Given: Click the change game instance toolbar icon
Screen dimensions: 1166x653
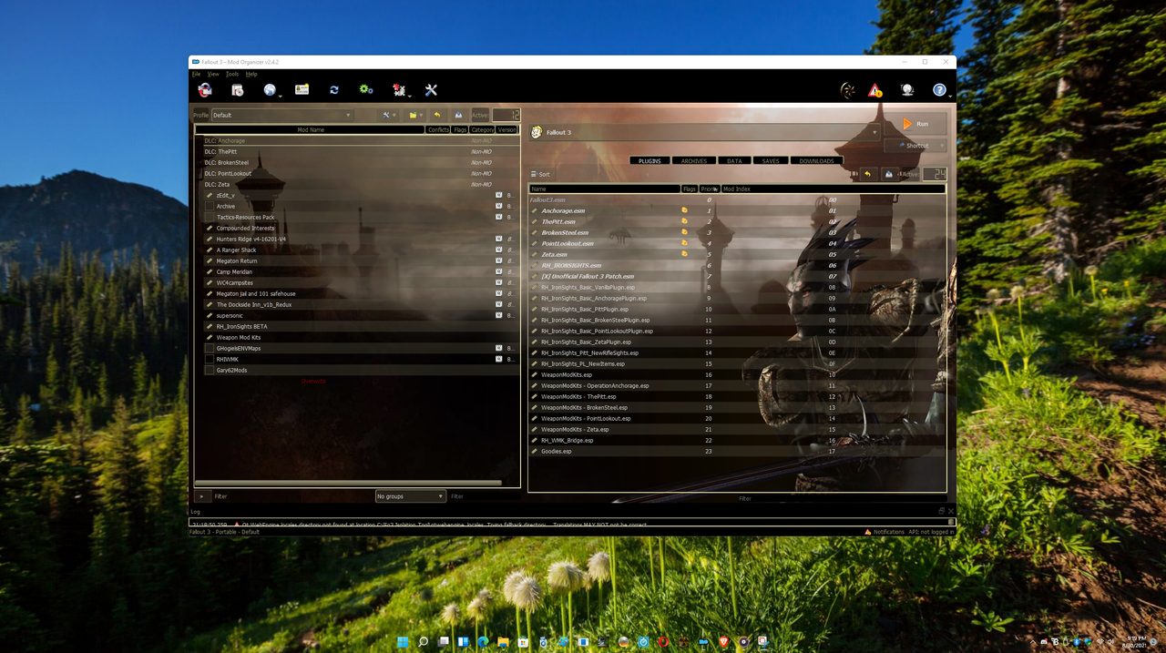Looking at the screenshot, I should pyautogui.click(x=205, y=90).
